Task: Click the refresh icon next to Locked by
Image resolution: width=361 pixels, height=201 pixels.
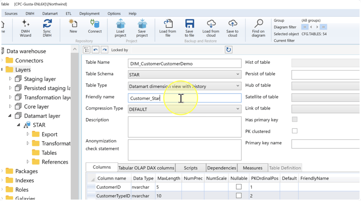Action: point(228,50)
